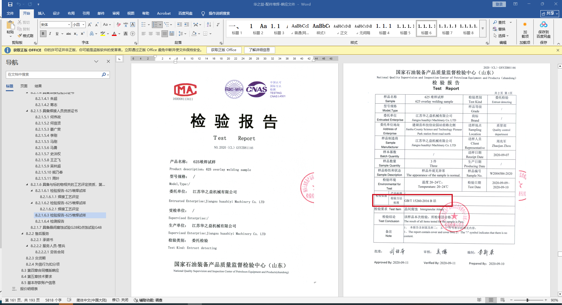The width and height of the screenshot is (562, 305).
Task: Switch to read mode view in status bar
Action: pyautogui.click(x=479, y=300)
